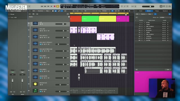180x101 pixels.
Task: Click the tempo value 115,0000 in LCD
Action: [x=90, y=5]
